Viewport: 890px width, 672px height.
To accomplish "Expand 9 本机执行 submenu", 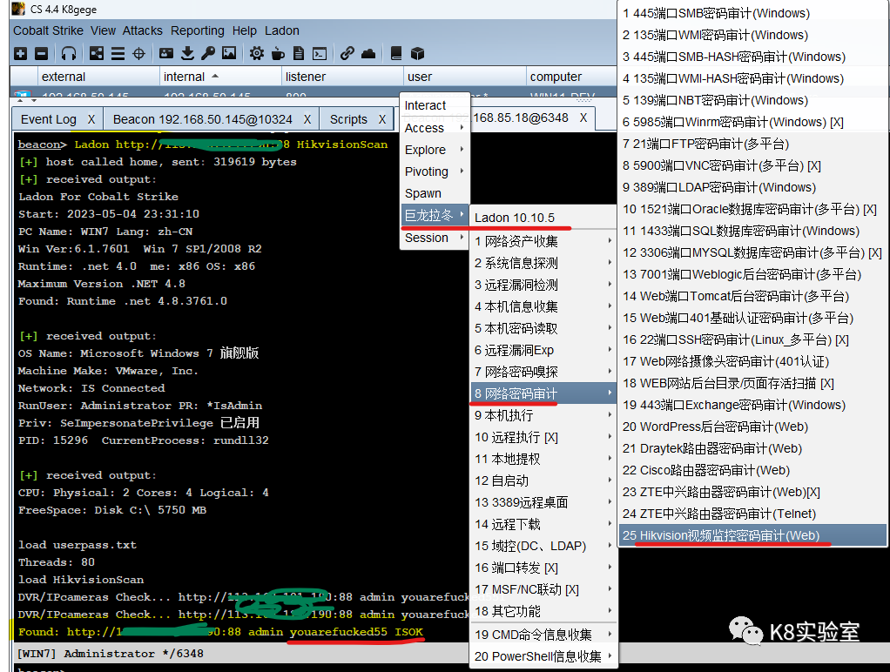I will pyautogui.click(x=543, y=415).
